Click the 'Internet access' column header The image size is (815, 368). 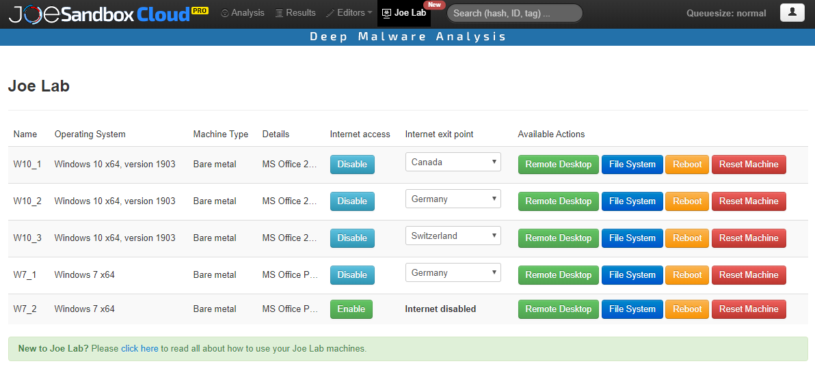coord(360,135)
